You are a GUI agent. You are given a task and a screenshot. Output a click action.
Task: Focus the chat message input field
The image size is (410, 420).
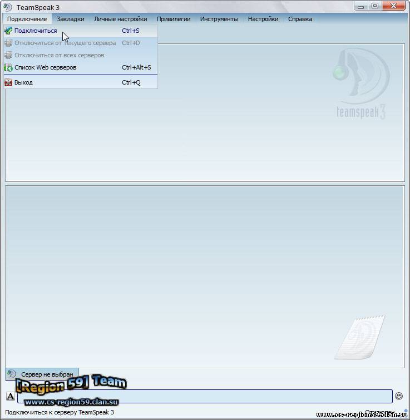tap(205, 396)
